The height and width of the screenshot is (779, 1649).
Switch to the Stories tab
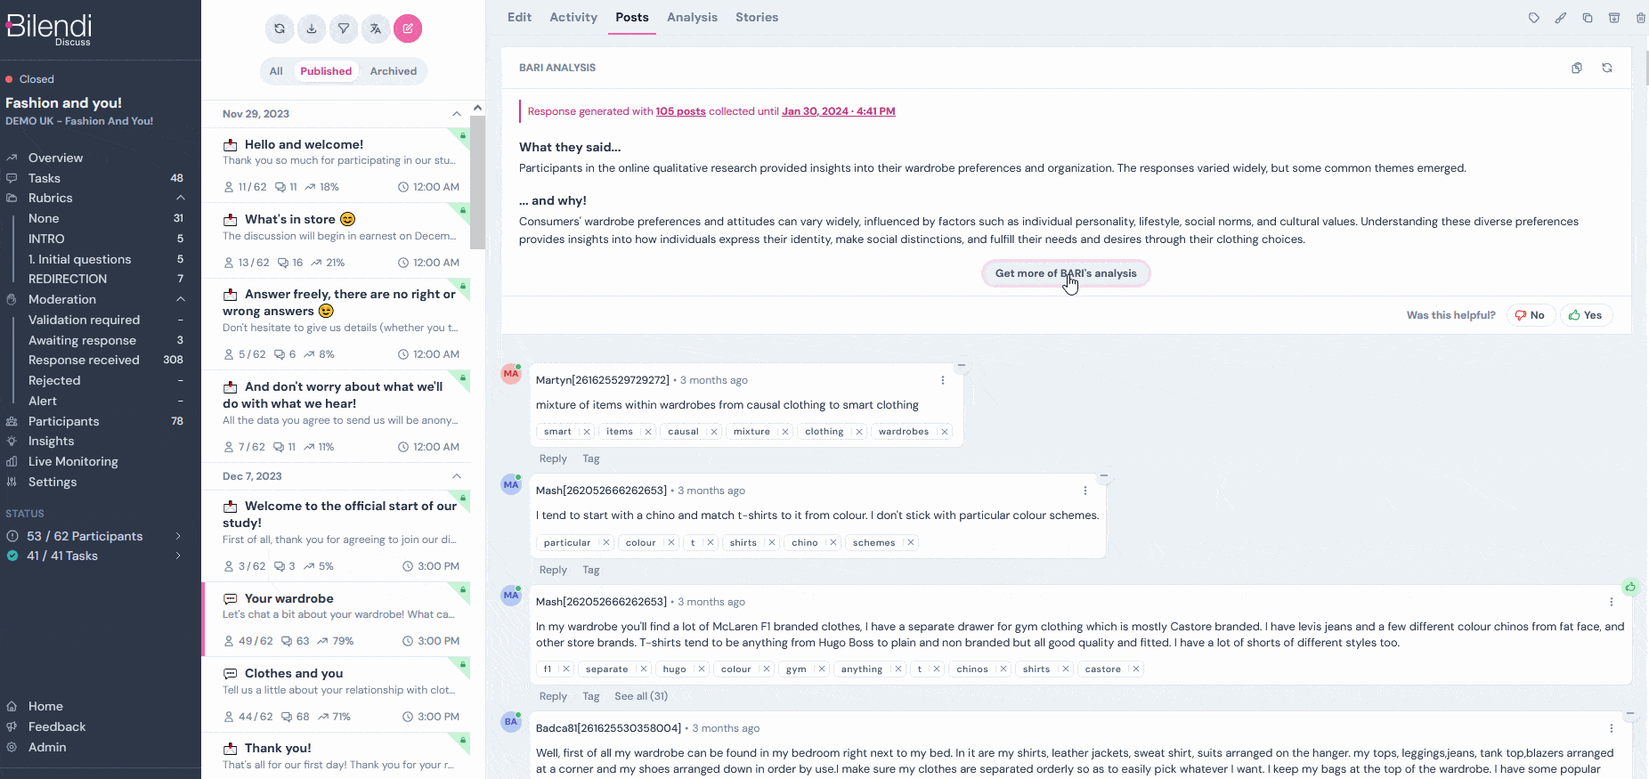tap(756, 17)
